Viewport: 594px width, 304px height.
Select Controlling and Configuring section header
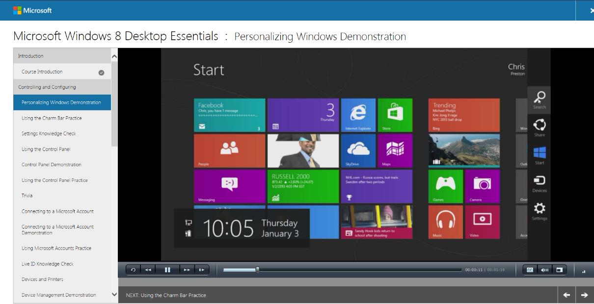point(62,87)
